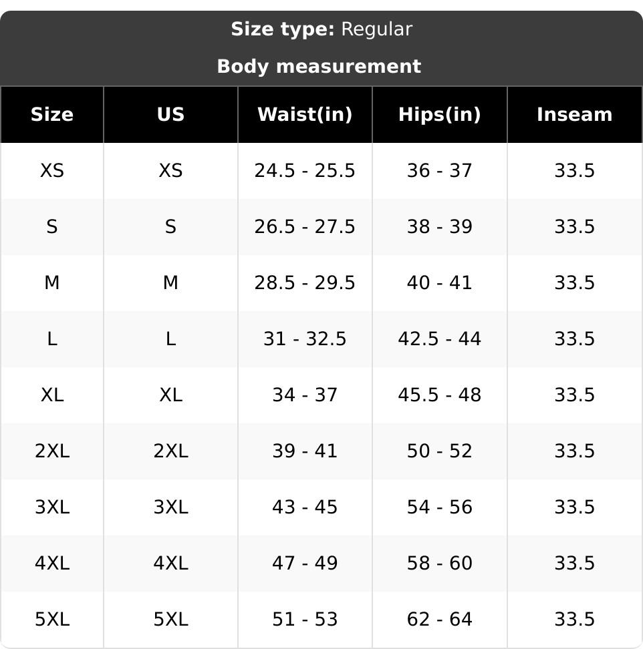
Task: Click the Waist(in) column header
Action: (x=305, y=115)
